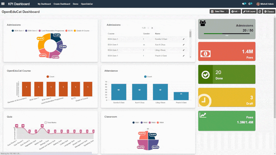Open Mitchell Admin user menu
Screen dimensions: 276x155
point(265,4)
